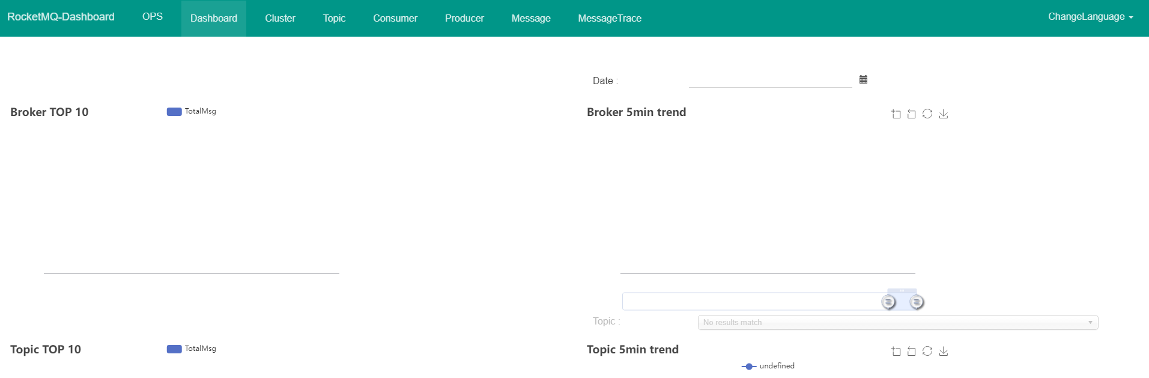
Task: Click the left handle of zoom slider
Action: pyautogui.click(x=888, y=302)
